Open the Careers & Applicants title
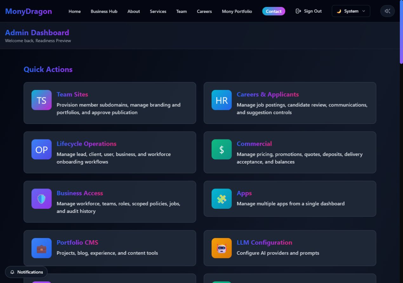Viewport: 403px width, 283px height. pyautogui.click(x=268, y=94)
